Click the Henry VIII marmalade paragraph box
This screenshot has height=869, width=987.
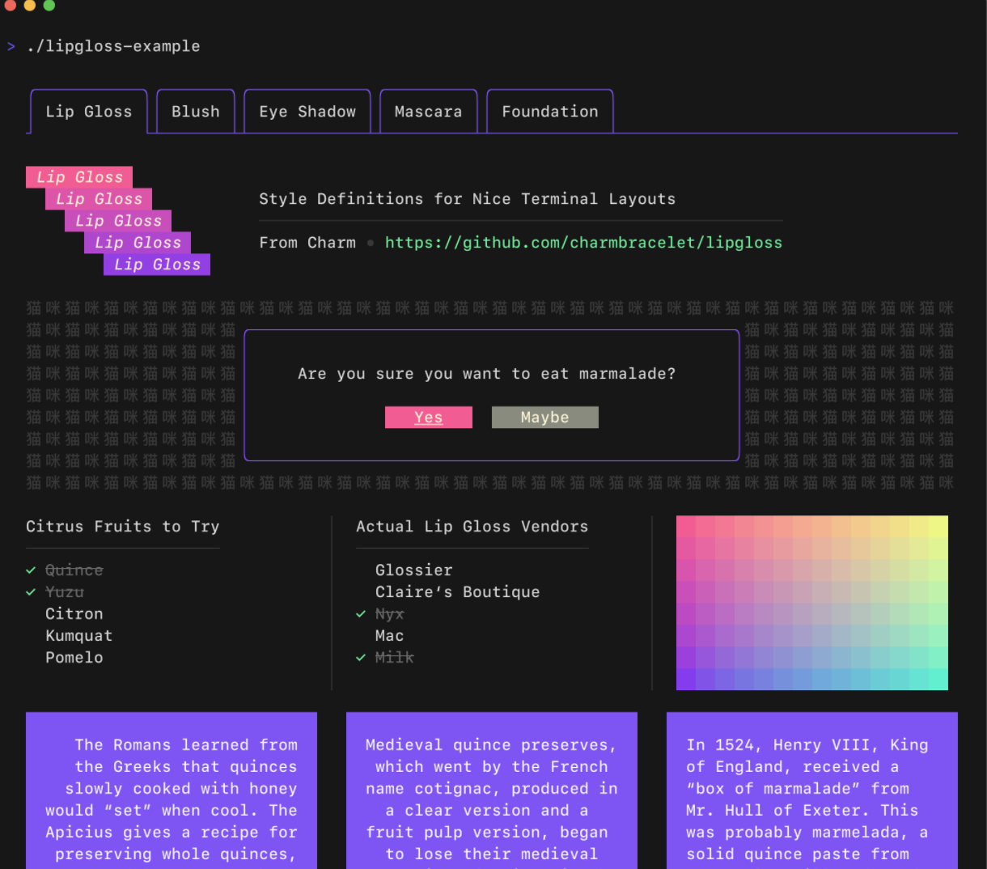[x=812, y=791]
